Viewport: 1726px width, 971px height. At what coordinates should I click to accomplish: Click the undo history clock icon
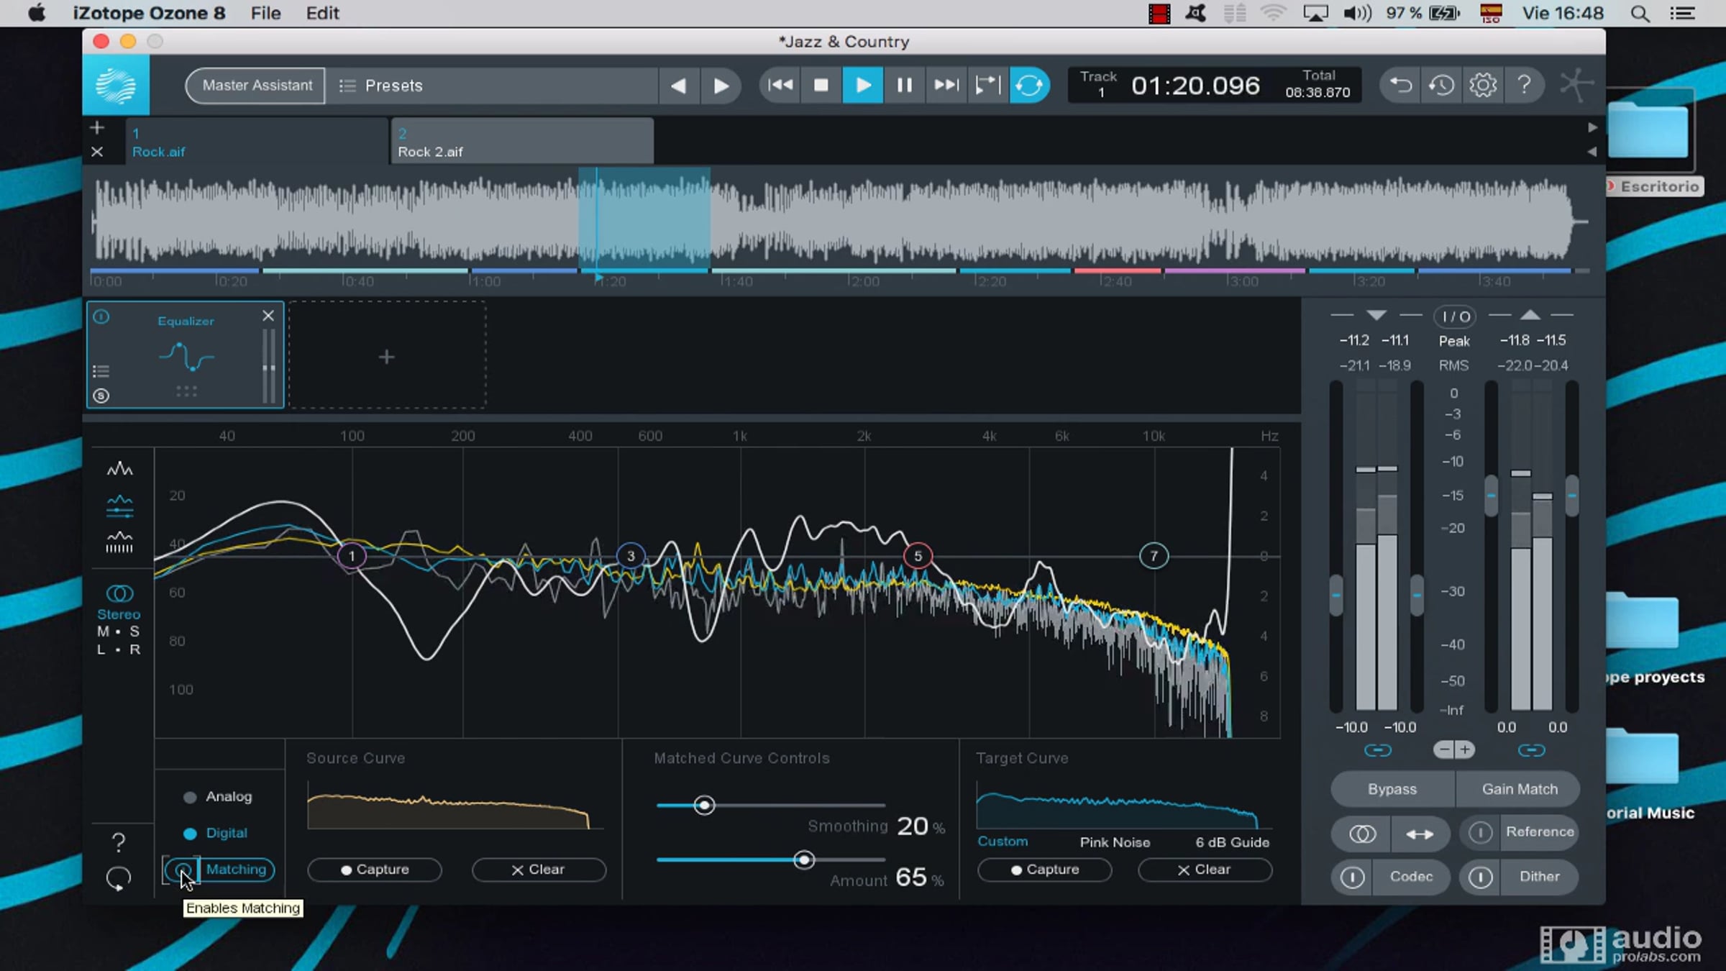tap(1441, 86)
